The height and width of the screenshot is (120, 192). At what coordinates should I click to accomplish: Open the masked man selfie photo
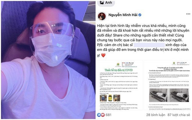(48, 60)
